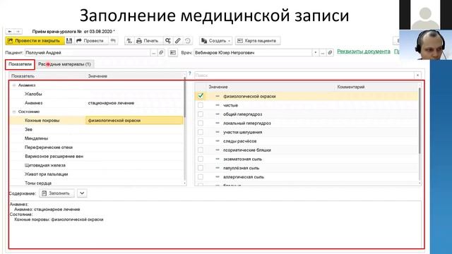452x254 pixels.
Task: Switch to the Расходные материалы (1) tab
Action: click(64, 64)
